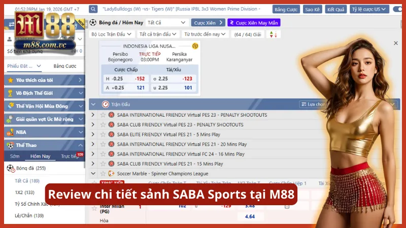This screenshot has height=228, width=406.
Task: Favorite SABA INTERNATIONAL FRIENDLY PES 21 20 Mins star
Action: [103, 144]
